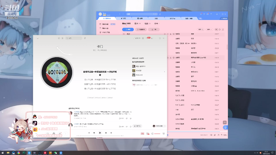This screenshot has height=155, width=276.
Task: Click the Kugou user avatar
Action: (100, 14)
